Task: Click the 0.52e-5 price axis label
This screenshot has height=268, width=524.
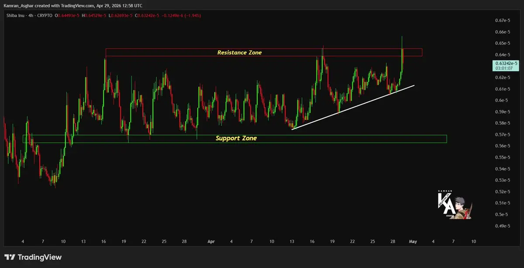Action: click(503, 192)
